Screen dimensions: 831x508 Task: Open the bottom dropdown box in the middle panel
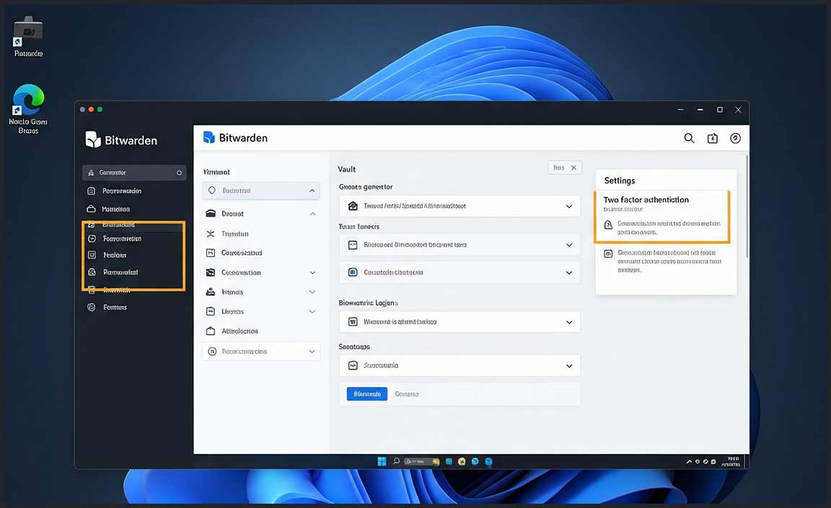(x=260, y=351)
